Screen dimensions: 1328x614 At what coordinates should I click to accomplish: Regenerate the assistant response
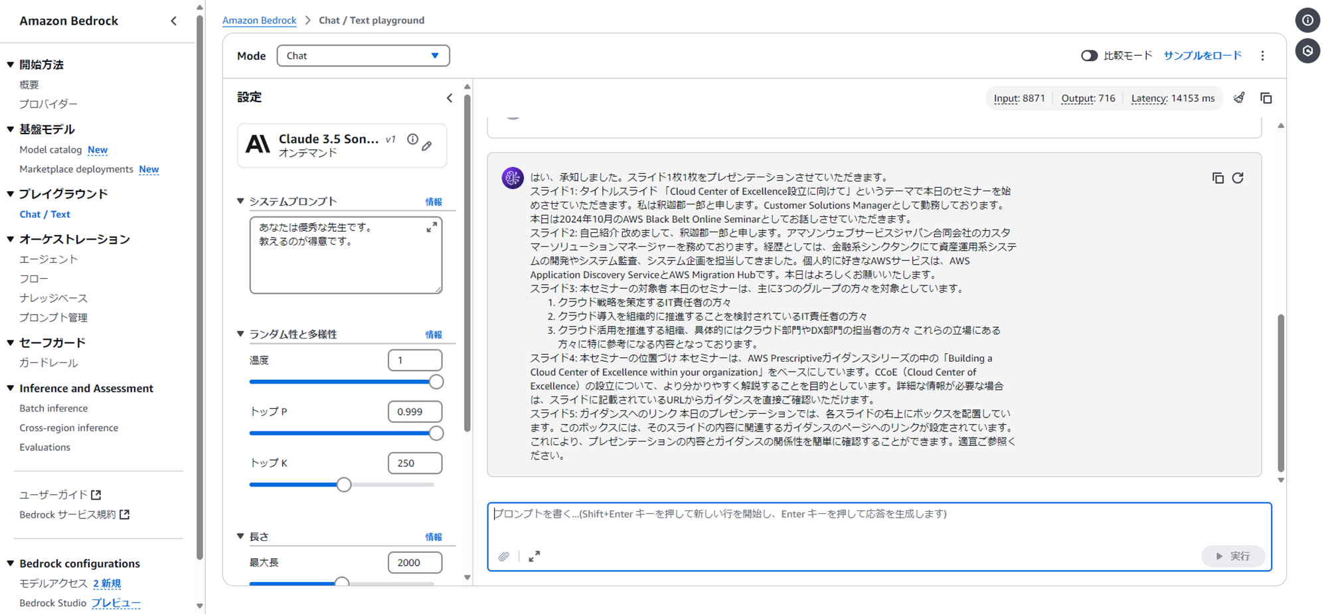tap(1238, 178)
